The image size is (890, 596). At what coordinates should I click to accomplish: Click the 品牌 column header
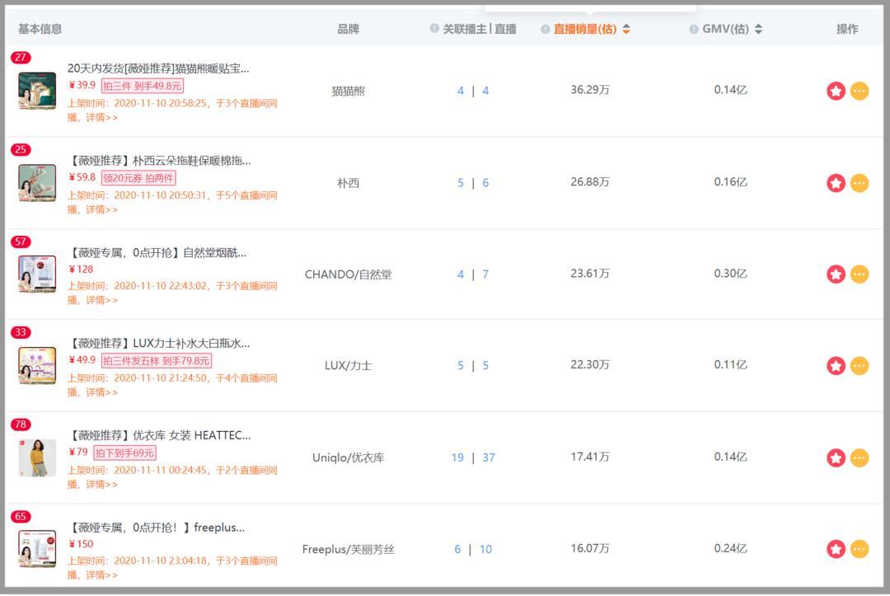click(348, 29)
